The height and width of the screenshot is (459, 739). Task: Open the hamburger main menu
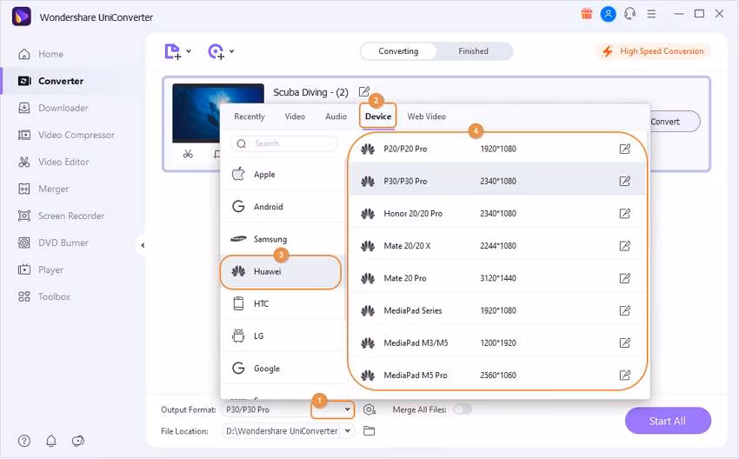651,14
